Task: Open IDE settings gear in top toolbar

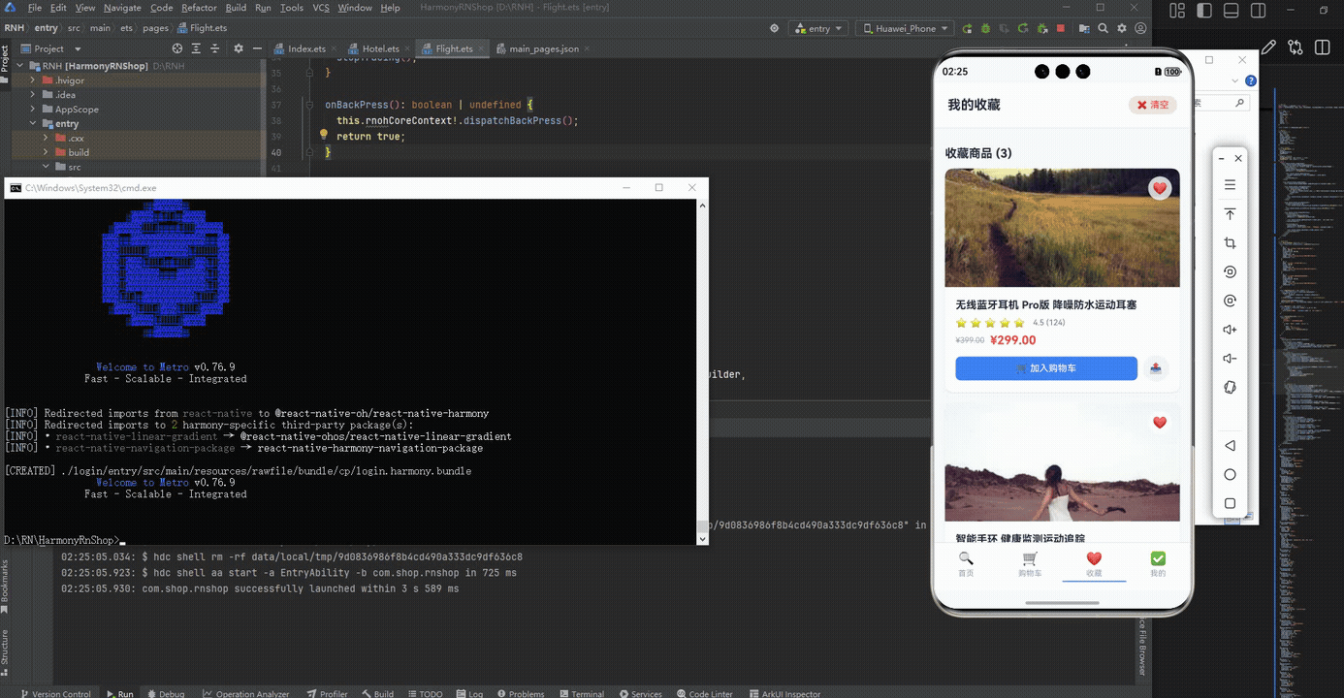Action: tap(1123, 28)
